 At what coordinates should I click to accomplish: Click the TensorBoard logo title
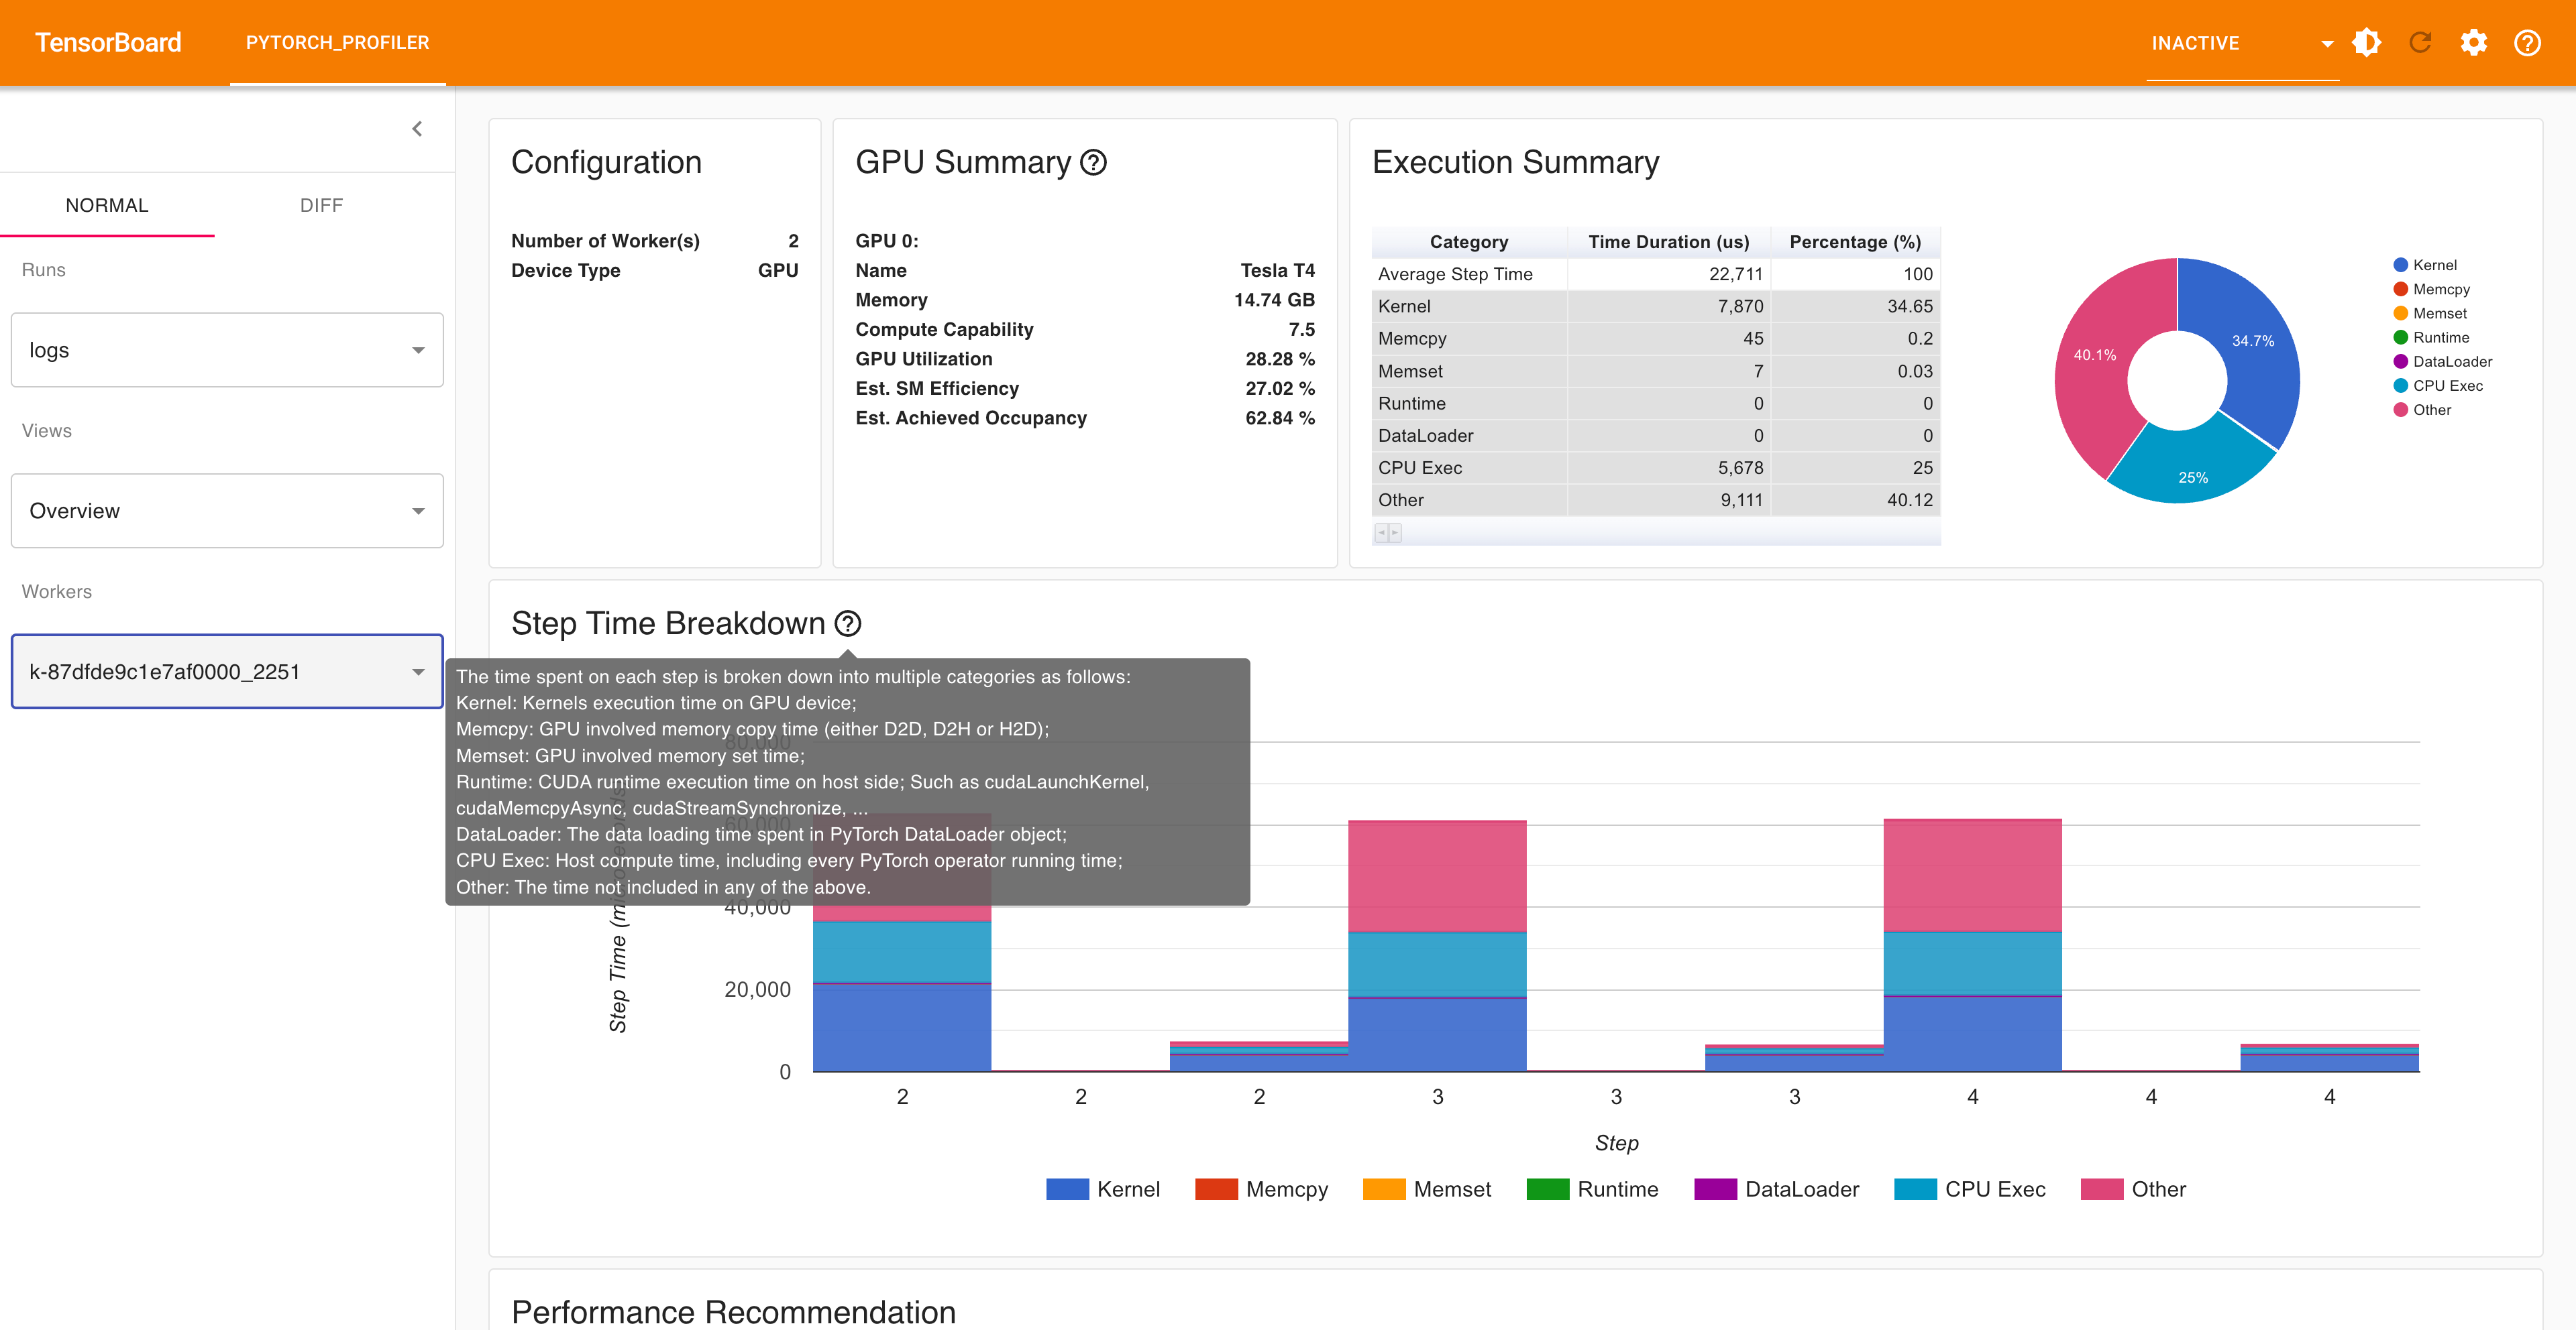(x=108, y=43)
